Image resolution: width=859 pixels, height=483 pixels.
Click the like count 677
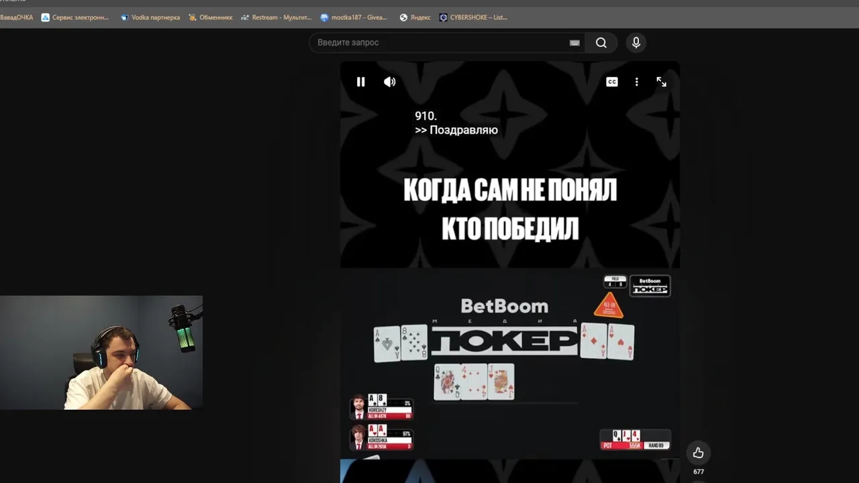699,472
